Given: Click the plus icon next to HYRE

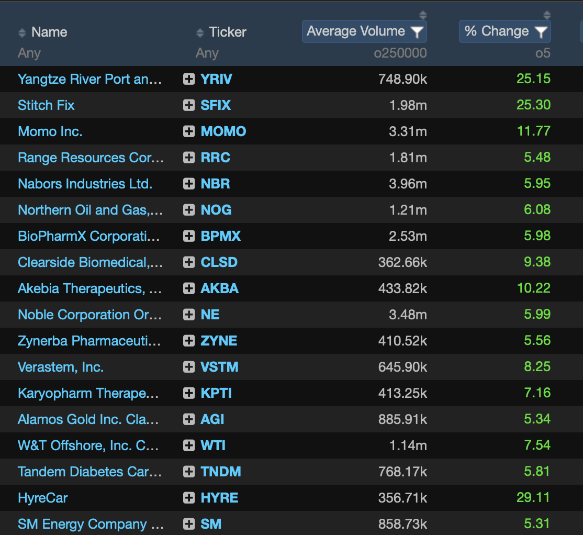Looking at the screenshot, I should click(x=189, y=498).
